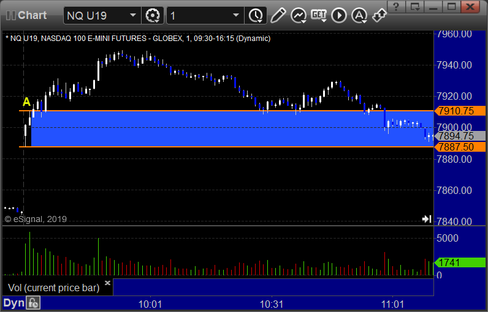Select the 7887.50 orange price label
488x312 pixels.
point(460,147)
